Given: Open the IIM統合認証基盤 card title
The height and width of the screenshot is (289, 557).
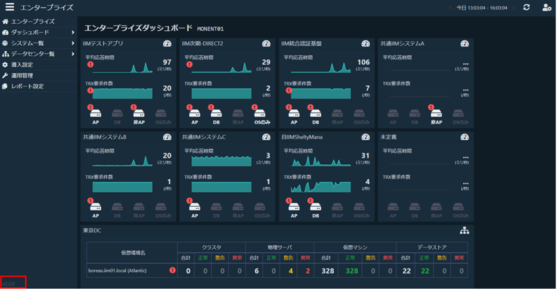Looking at the screenshot, I should point(302,43).
